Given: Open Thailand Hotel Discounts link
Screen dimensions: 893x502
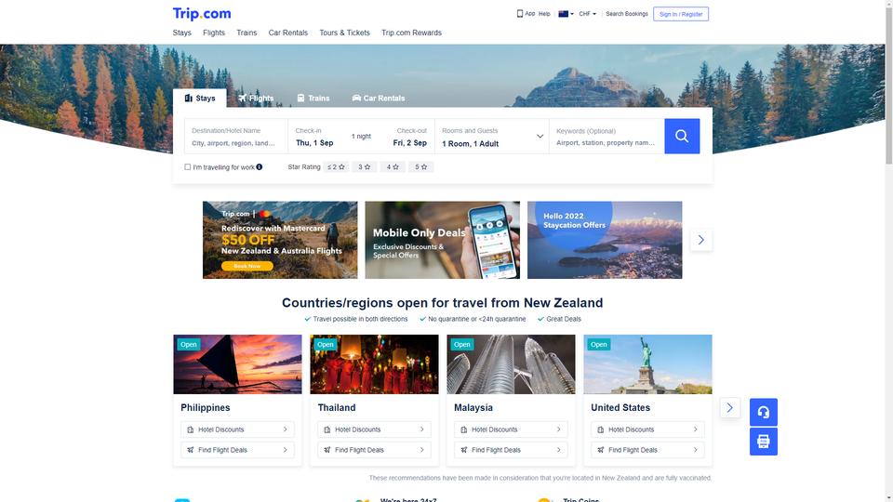Looking at the screenshot, I should [x=374, y=429].
